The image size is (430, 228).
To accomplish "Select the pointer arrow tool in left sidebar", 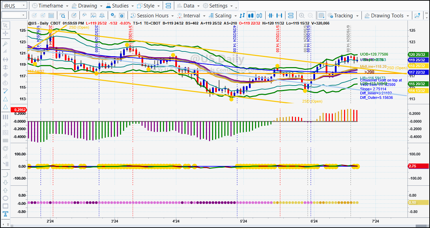I will 5,26.
